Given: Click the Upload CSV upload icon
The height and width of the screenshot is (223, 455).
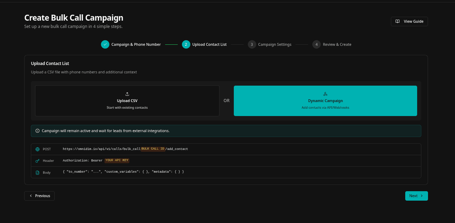Looking at the screenshot, I should 127,94.
